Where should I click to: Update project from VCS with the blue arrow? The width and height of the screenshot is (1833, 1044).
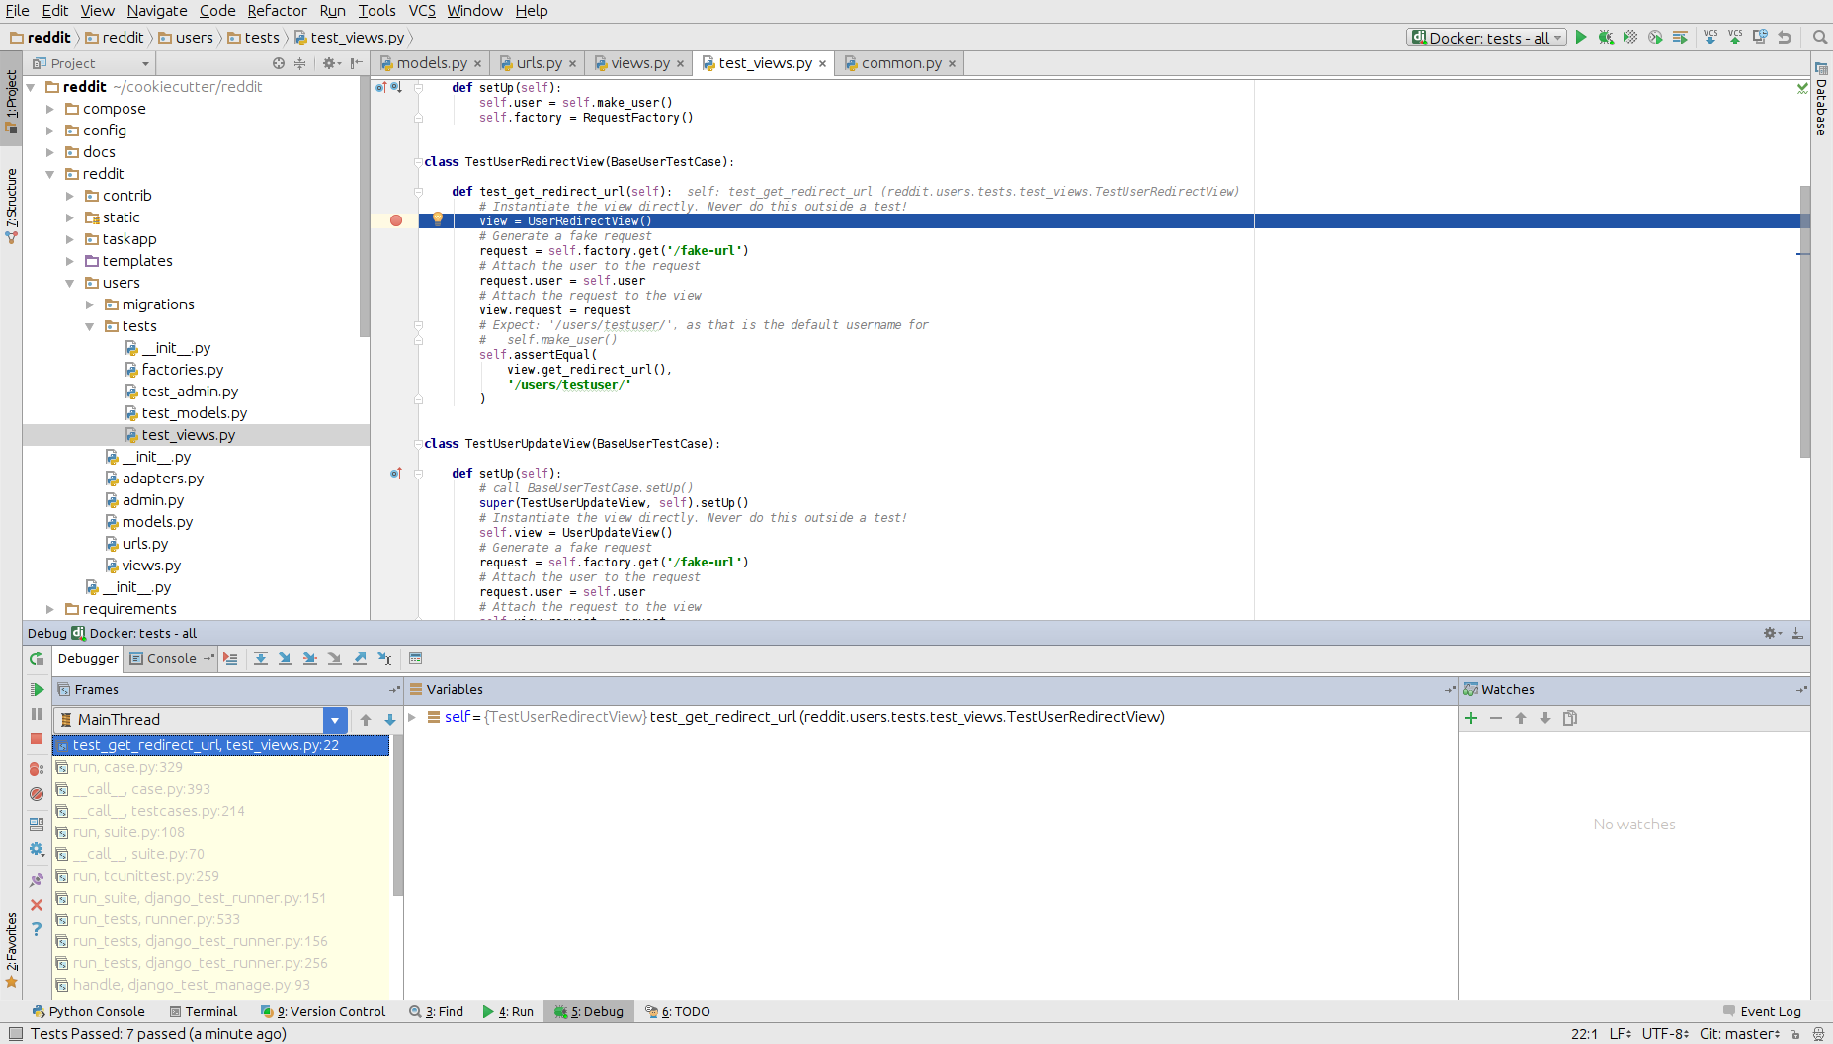[1711, 37]
